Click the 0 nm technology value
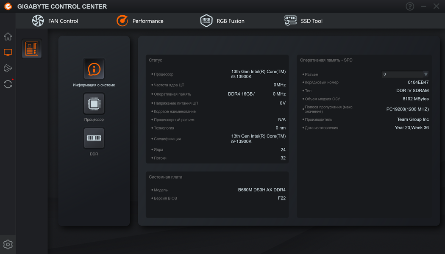This screenshot has height=254, width=445. pyautogui.click(x=281, y=128)
